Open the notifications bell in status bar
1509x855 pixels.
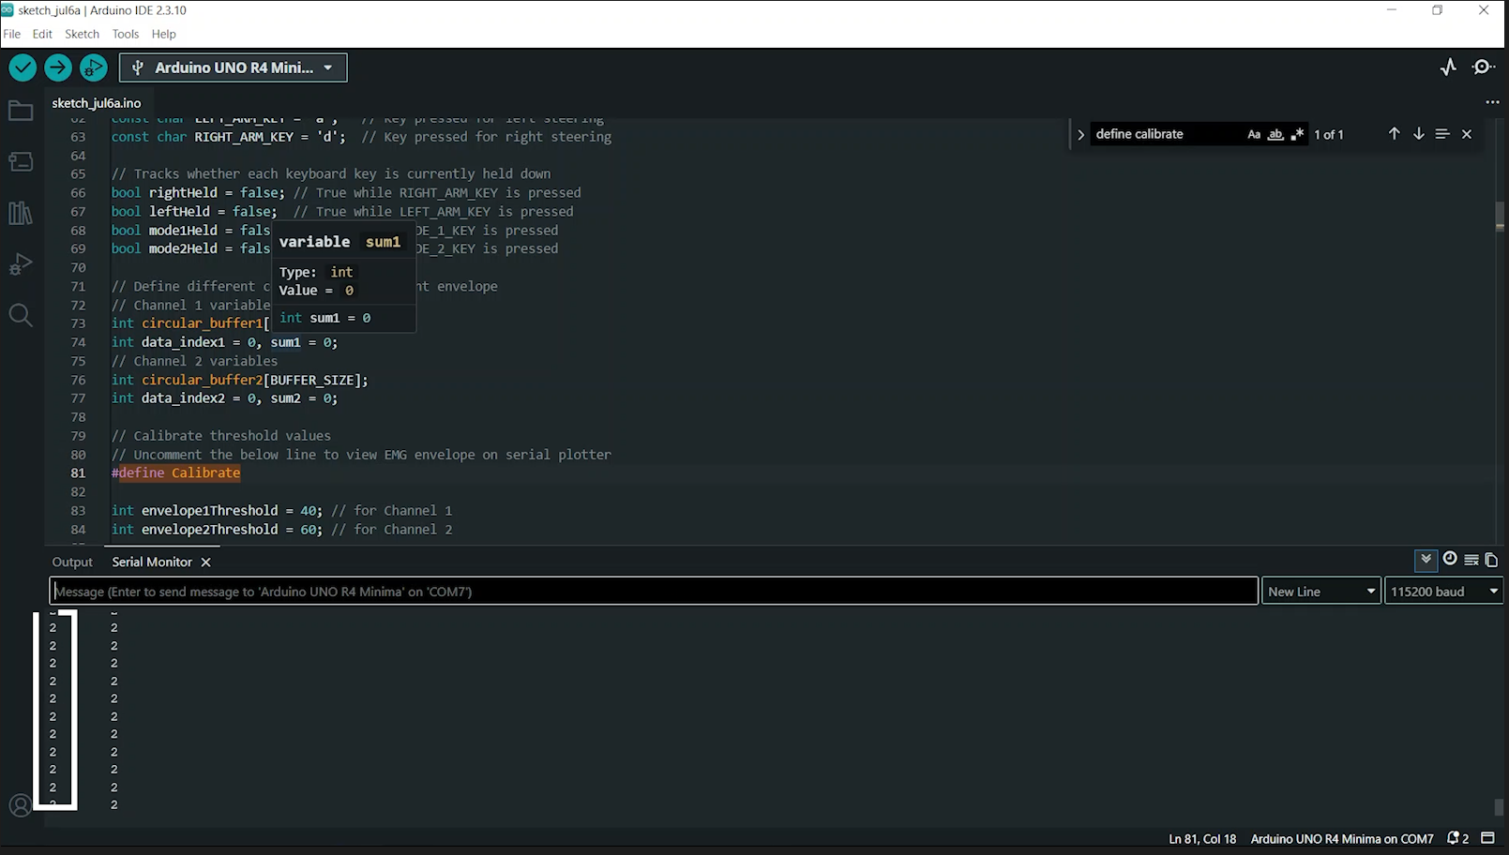pos(1458,838)
